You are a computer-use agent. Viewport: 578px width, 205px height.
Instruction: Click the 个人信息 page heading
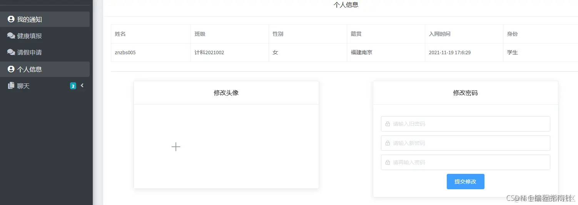346,5
